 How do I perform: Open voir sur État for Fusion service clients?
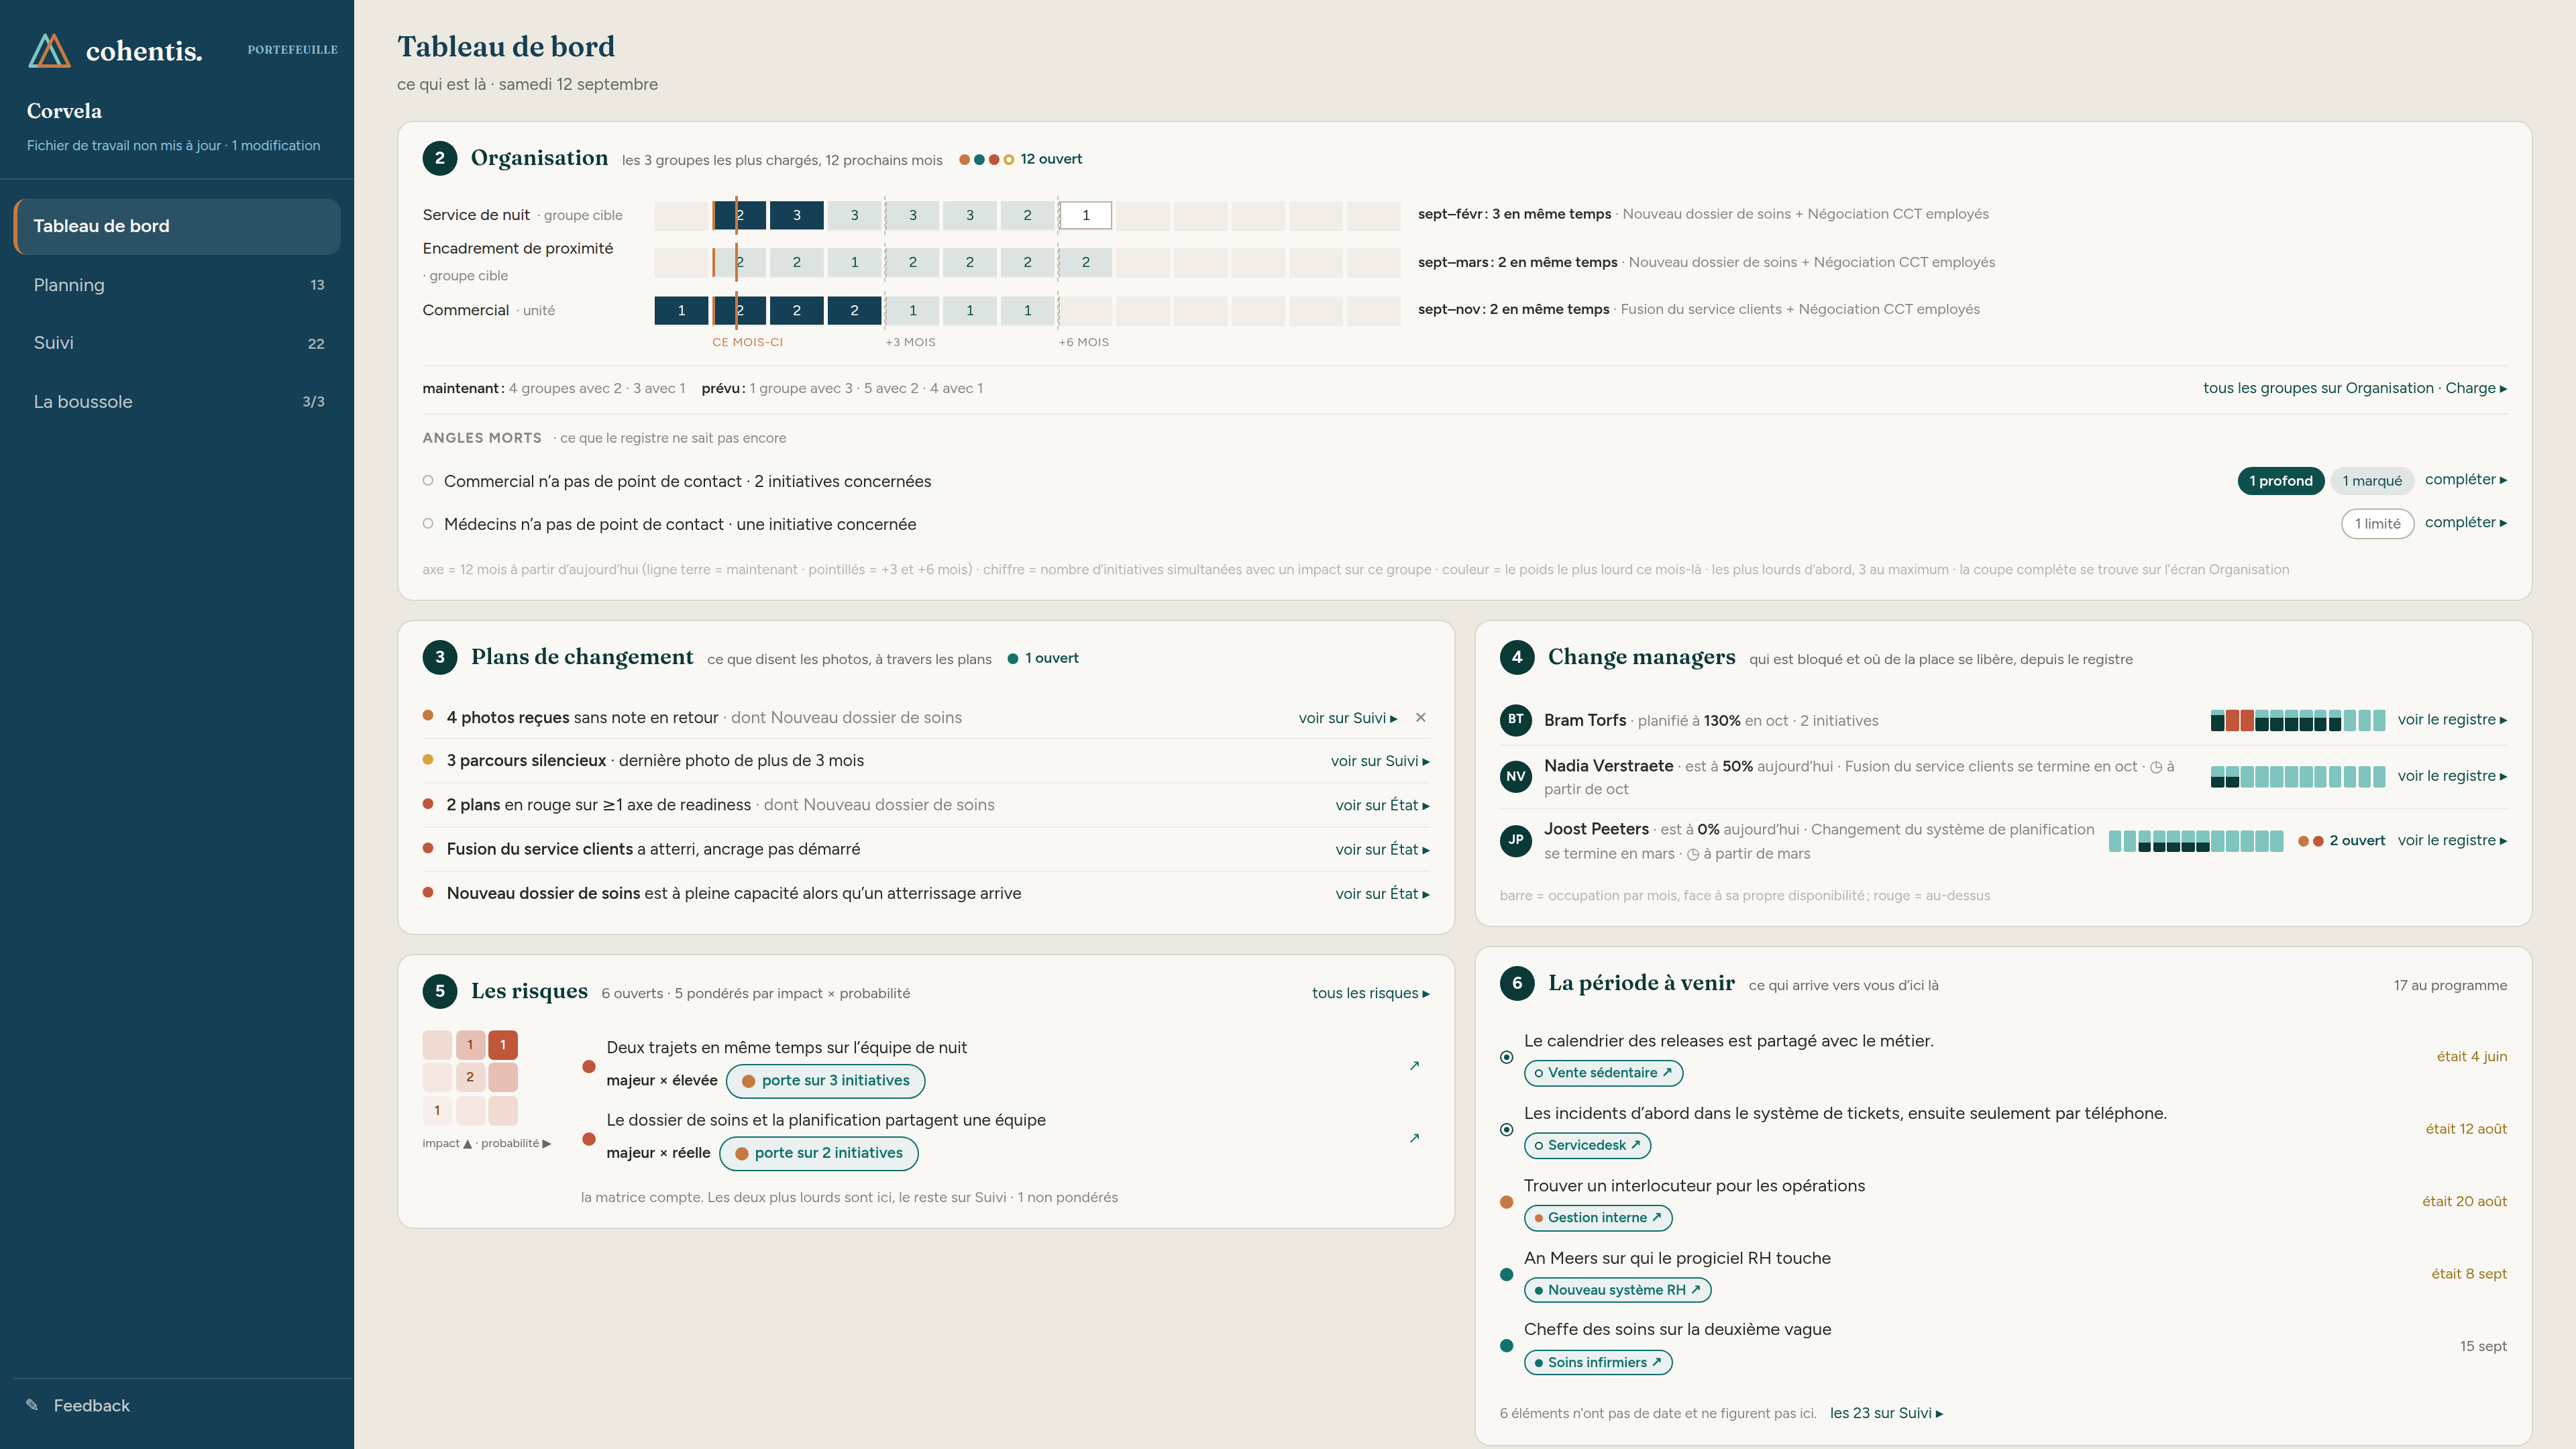tap(1382, 849)
